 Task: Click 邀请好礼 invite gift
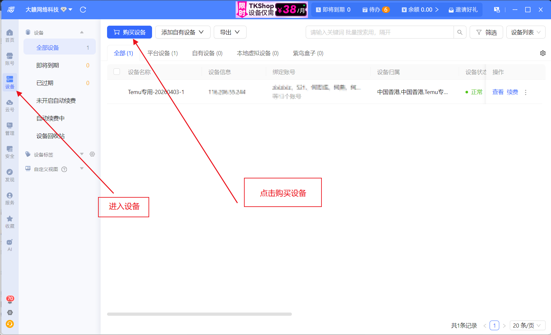(463, 10)
